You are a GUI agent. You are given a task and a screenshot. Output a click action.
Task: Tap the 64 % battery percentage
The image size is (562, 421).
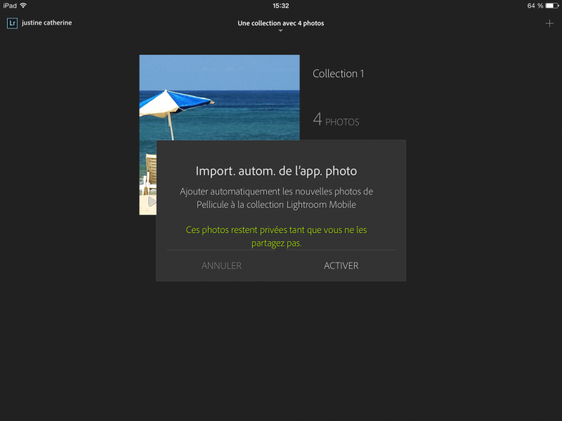[x=535, y=6]
